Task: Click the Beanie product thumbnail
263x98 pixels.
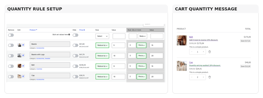Action: (x=19, y=45)
